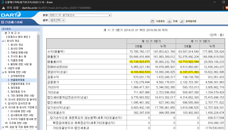Click the 판매비와관리비 row label
Viewport: 228px width, 130px height.
[x=57, y=67]
